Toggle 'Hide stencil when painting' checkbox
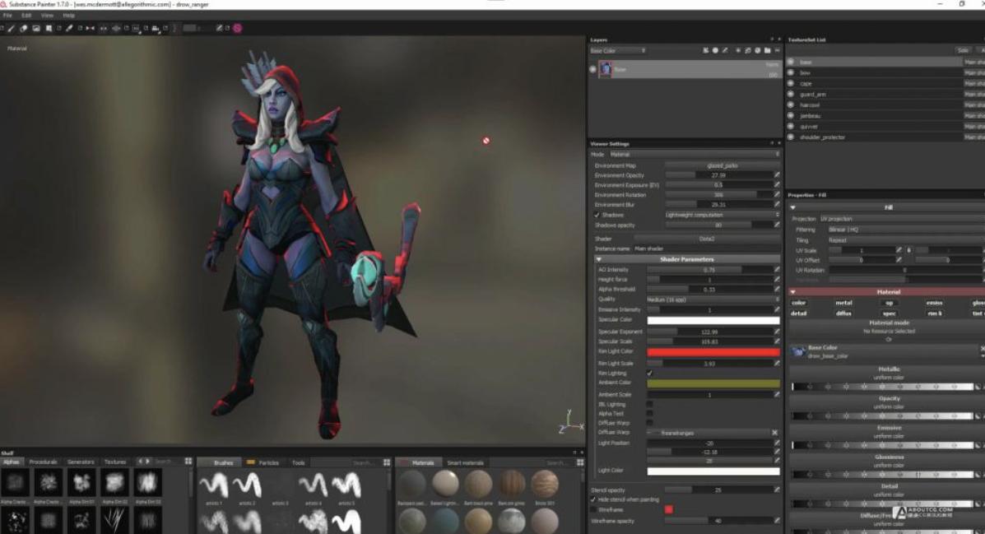 593,499
